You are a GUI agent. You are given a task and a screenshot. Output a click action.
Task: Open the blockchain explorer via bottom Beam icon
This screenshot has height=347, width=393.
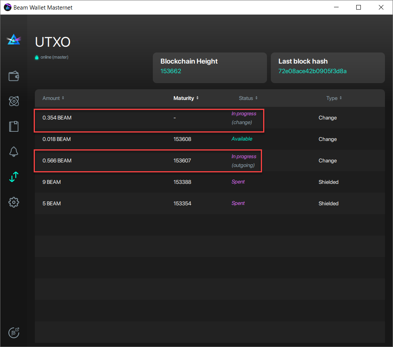[x=14, y=332]
